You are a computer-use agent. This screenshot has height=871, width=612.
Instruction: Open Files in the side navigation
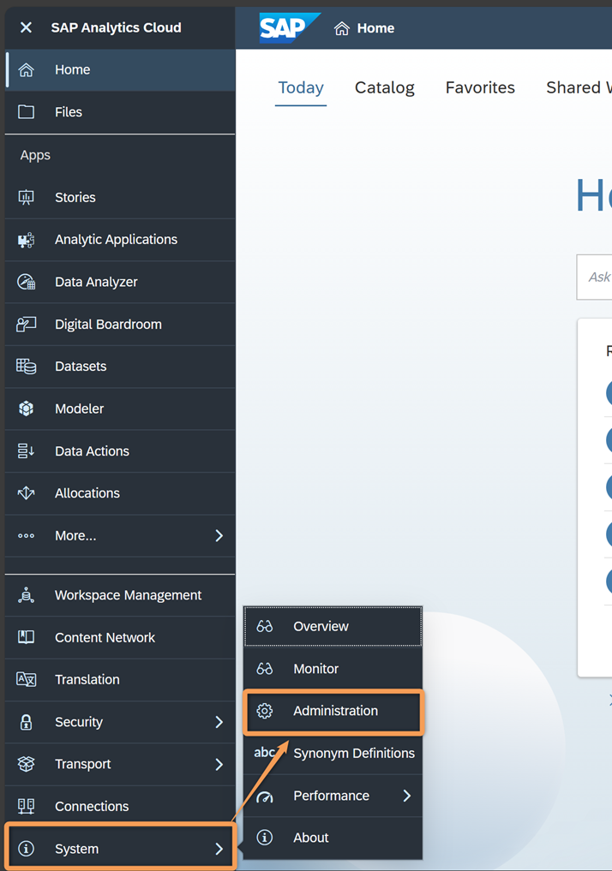[120, 111]
